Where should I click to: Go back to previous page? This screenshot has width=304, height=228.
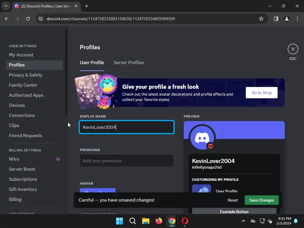tap(7, 19)
